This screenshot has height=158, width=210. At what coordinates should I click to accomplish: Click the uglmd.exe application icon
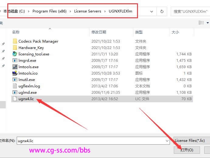[x=15, y=93]
